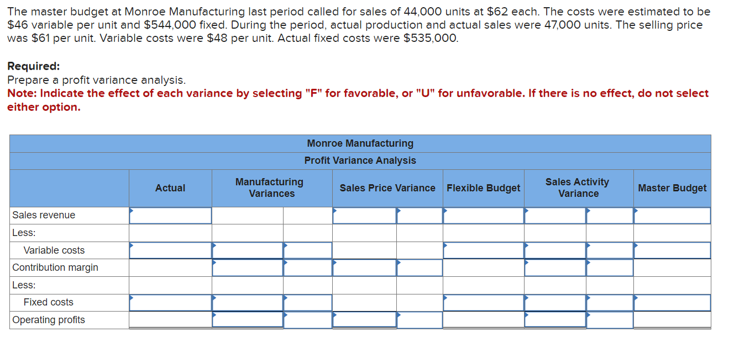The width and height of the screenshot is (734, 343).
Task: Enter Sales revenue in the Actual column
Action: point(170,216)
